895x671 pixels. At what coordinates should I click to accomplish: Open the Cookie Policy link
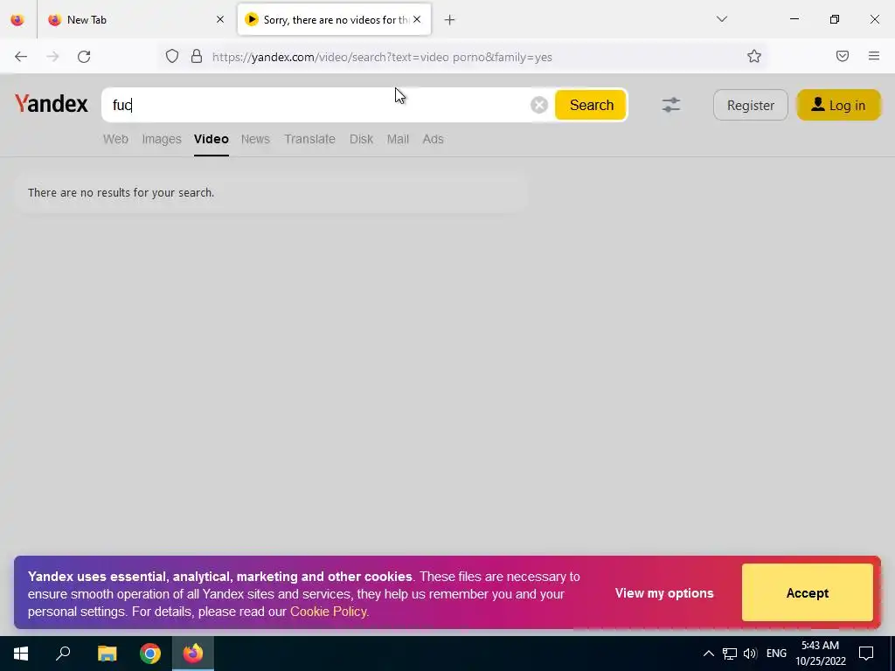tap(330, 612)
